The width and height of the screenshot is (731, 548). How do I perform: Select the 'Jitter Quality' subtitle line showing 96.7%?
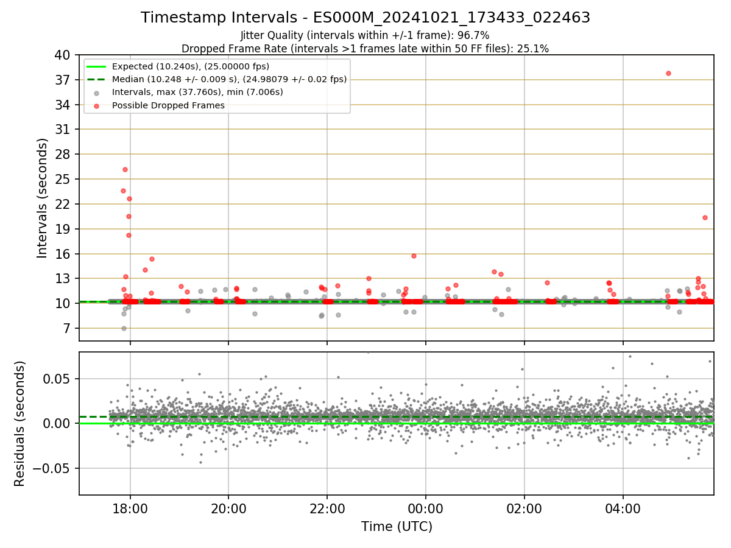365,35
